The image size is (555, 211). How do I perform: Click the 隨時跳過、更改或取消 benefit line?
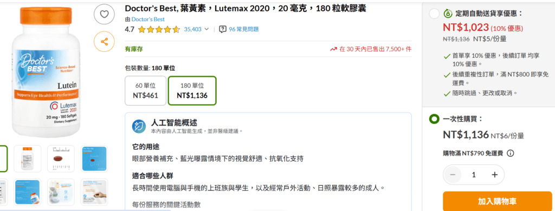(485, 93)
